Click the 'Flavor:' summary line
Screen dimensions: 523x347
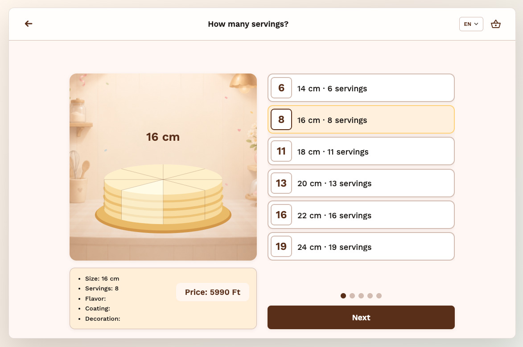pyautogui.click(x=95, y=298)
